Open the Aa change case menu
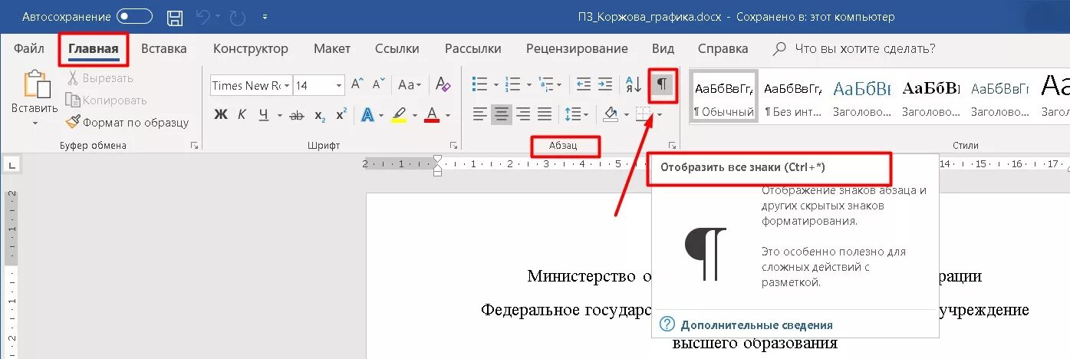Viewport: 1070px width, 359px height. point(409,85)
